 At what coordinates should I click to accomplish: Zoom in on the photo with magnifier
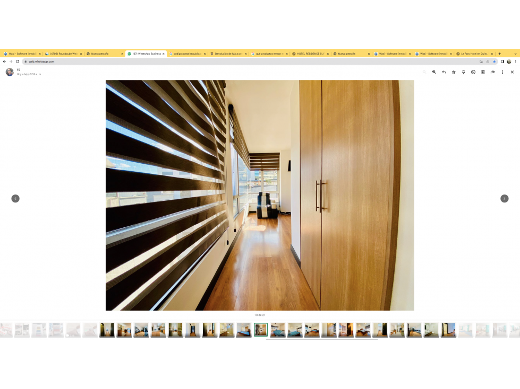tap(434, 72)
